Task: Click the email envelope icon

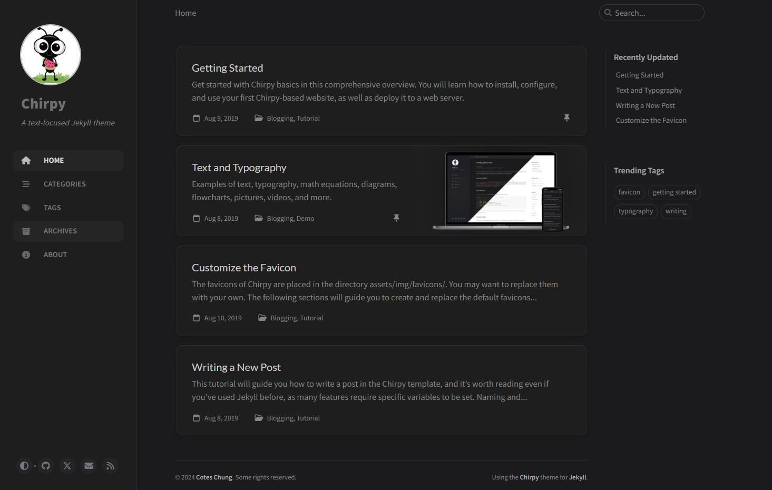Action: [x=89, y=466]
